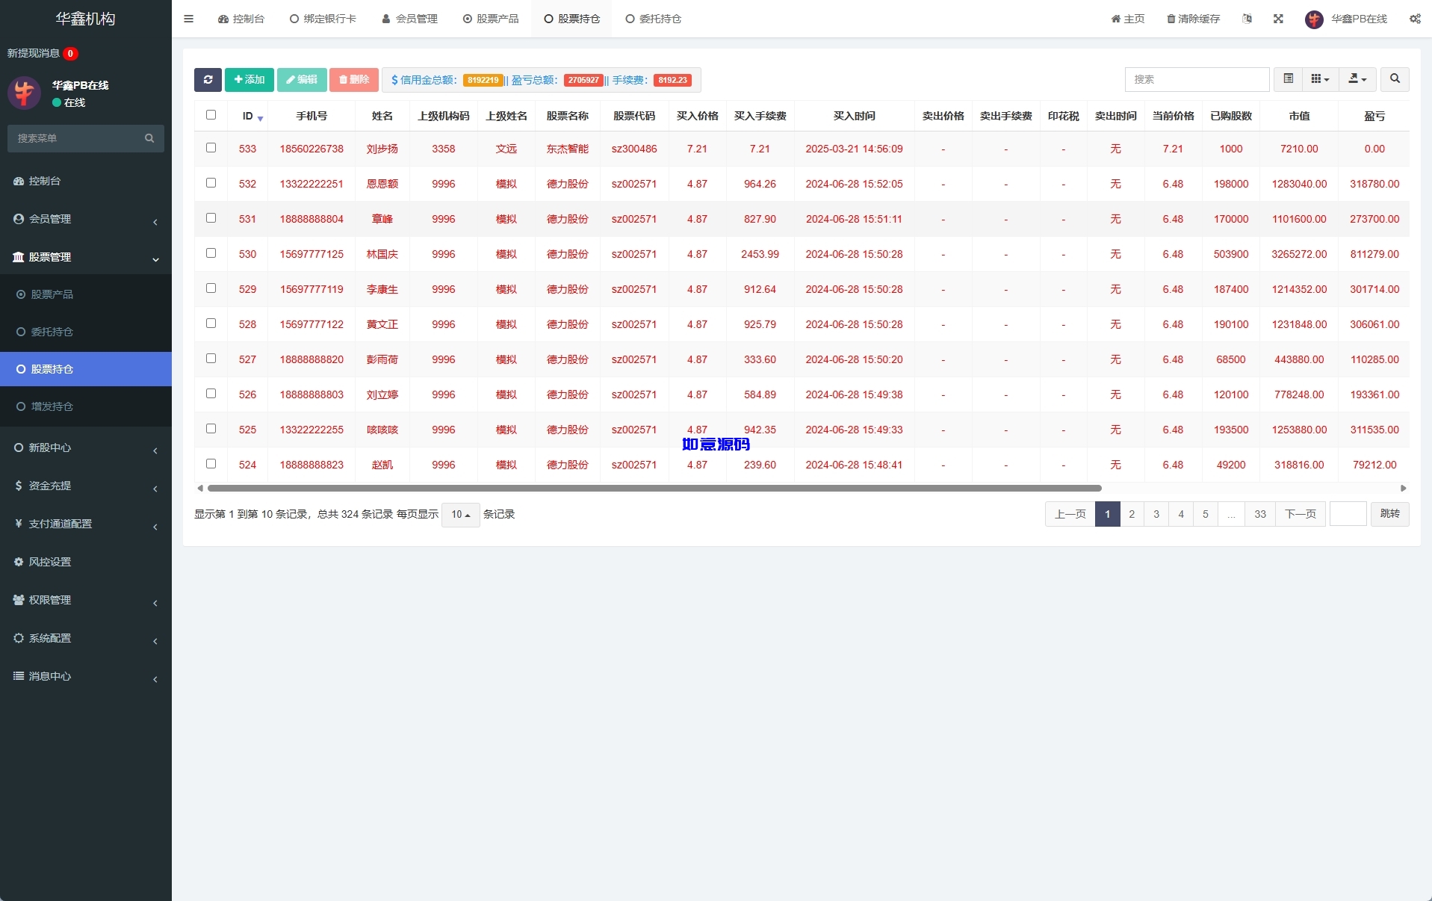1432x901 pixels.
Task: Click the search magnifier button
Action: (1395, 79)
